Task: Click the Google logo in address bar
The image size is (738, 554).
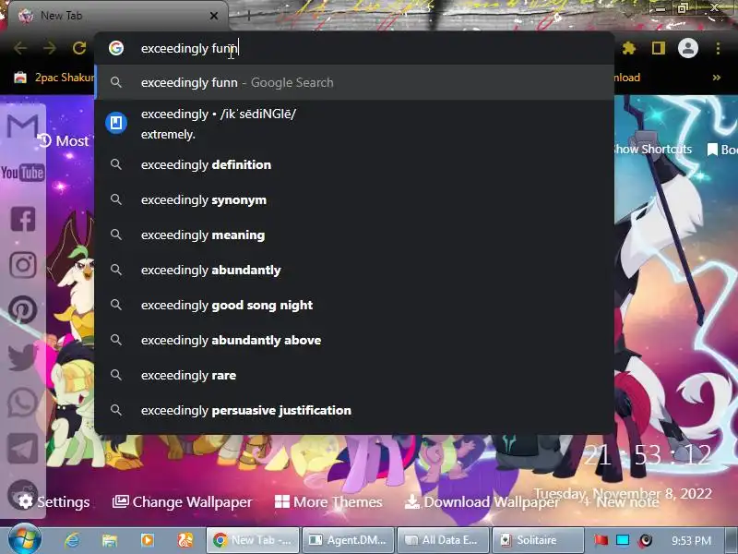Action: 116,48
